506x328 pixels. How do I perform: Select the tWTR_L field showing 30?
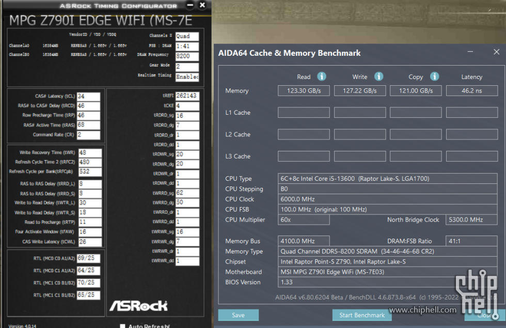90,203
